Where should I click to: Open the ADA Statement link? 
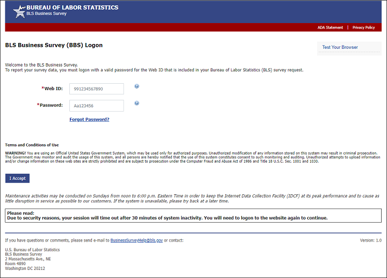(330, 27)
